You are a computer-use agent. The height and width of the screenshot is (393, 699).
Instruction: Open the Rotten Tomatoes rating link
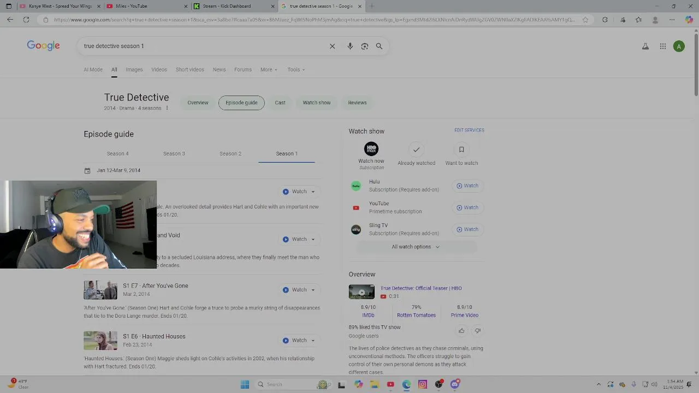pos(416,315)
